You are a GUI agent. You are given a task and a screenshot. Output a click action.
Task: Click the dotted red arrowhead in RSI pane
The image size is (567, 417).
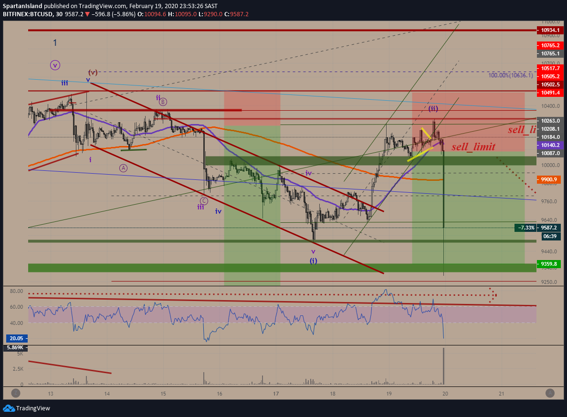[x=493, y=295]
